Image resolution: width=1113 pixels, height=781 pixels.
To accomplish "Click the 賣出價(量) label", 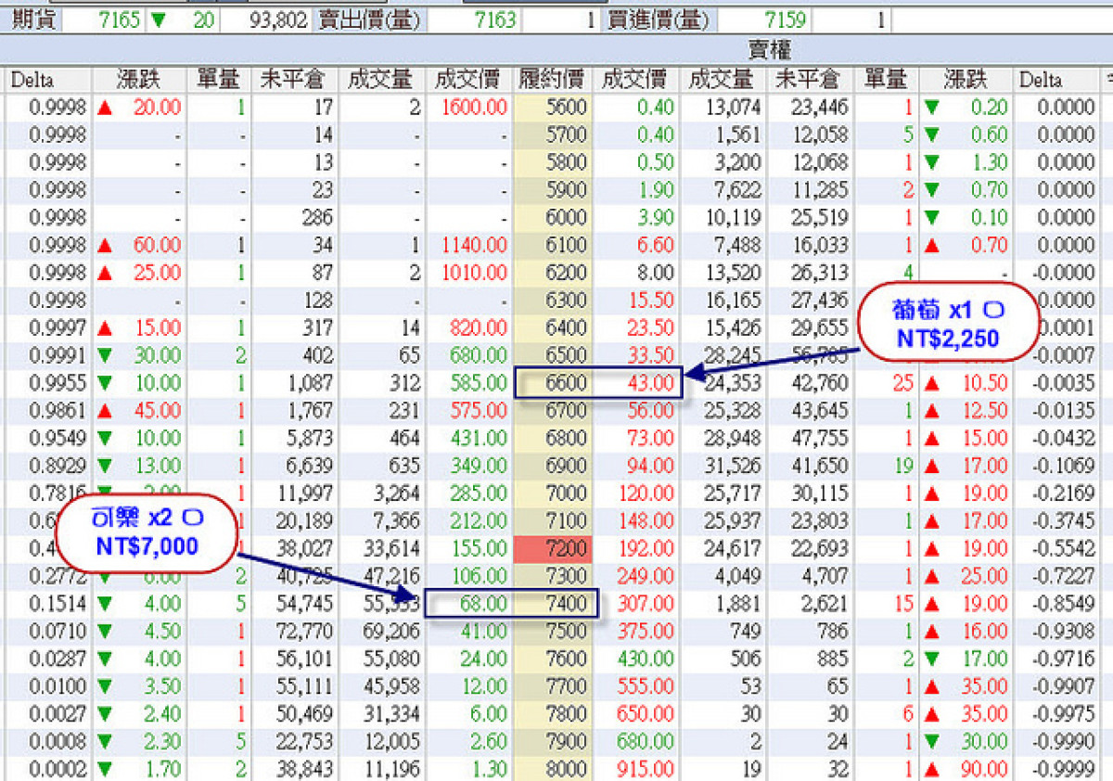I will (x=371, y=19).
